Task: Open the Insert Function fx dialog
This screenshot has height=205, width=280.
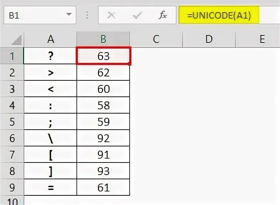Action: pyautogui.click(x=163, y=15)
